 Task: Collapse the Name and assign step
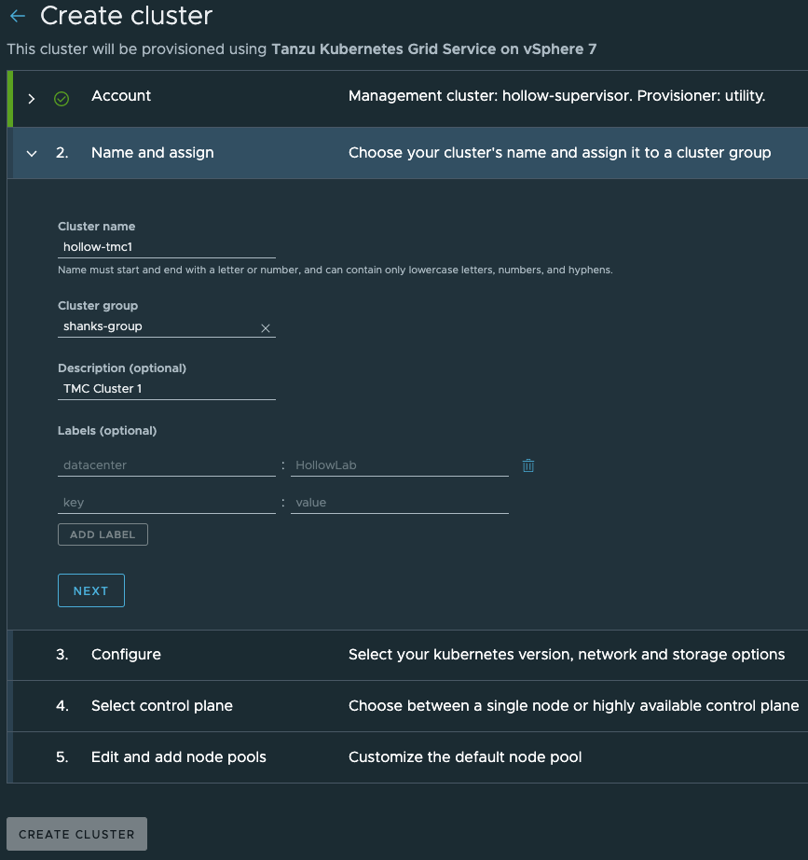32,154
